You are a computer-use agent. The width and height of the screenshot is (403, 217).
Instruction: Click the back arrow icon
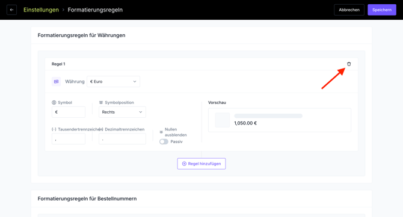(11, 10)
